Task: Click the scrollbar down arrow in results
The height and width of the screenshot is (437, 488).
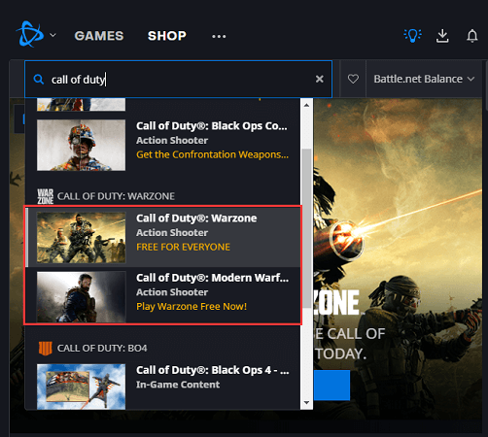Action: tap(306, 403)
